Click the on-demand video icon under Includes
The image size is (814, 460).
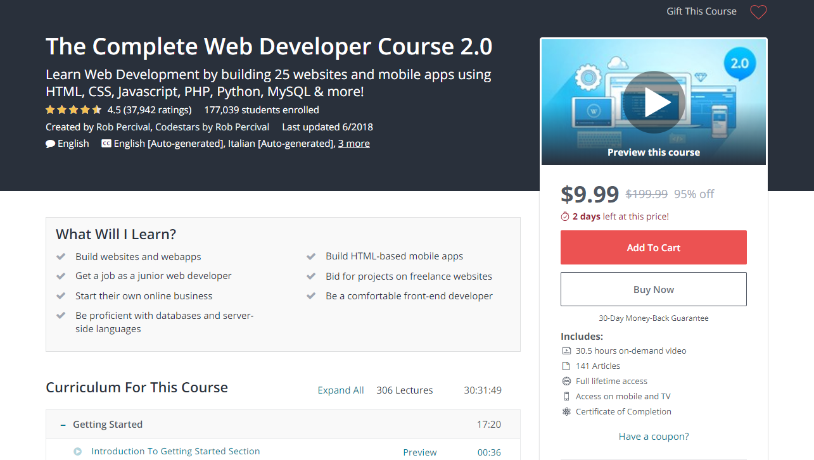click(x=566, y=351)
